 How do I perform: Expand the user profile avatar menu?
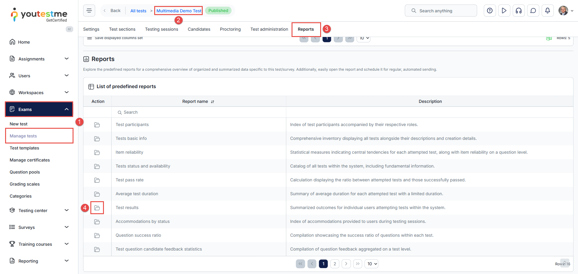566,11
